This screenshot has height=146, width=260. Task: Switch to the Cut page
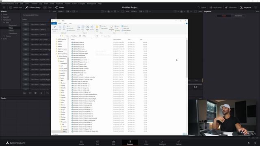point(97,143)
